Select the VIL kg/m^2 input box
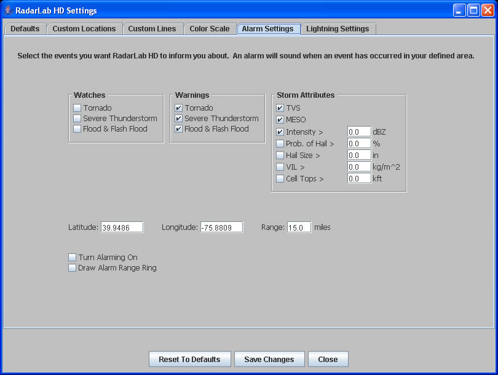 click(359, 167)
